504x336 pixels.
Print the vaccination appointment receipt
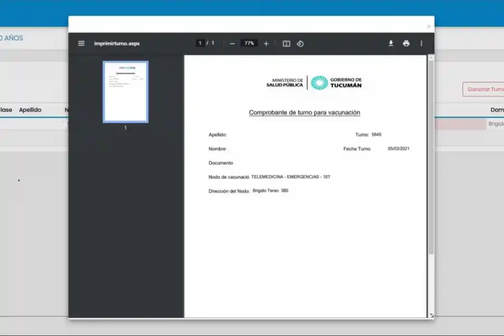(406, 43)
